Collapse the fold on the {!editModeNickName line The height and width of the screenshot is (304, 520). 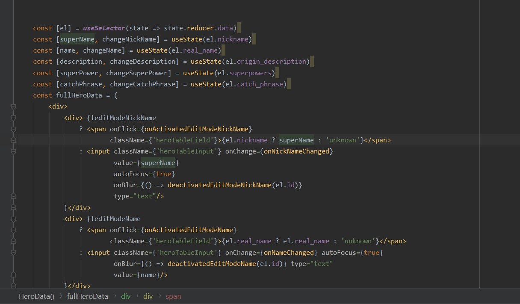[13, 118]
